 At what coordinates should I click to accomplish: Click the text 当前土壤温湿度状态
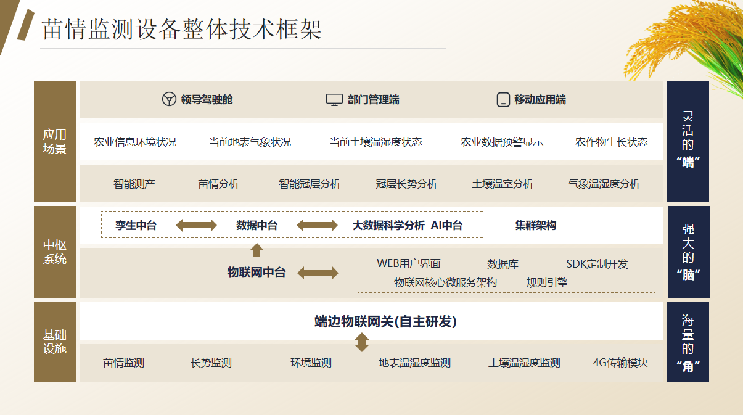[376, 142]
